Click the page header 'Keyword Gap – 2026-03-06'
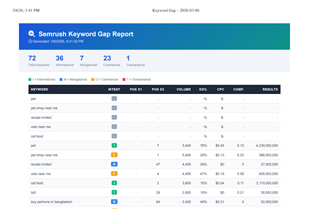309x209 pixels. [176, 10]
